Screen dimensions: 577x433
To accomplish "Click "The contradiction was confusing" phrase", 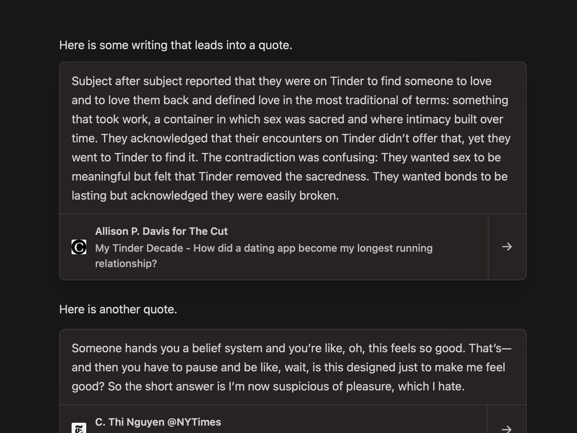I will [x=290, y=157].
